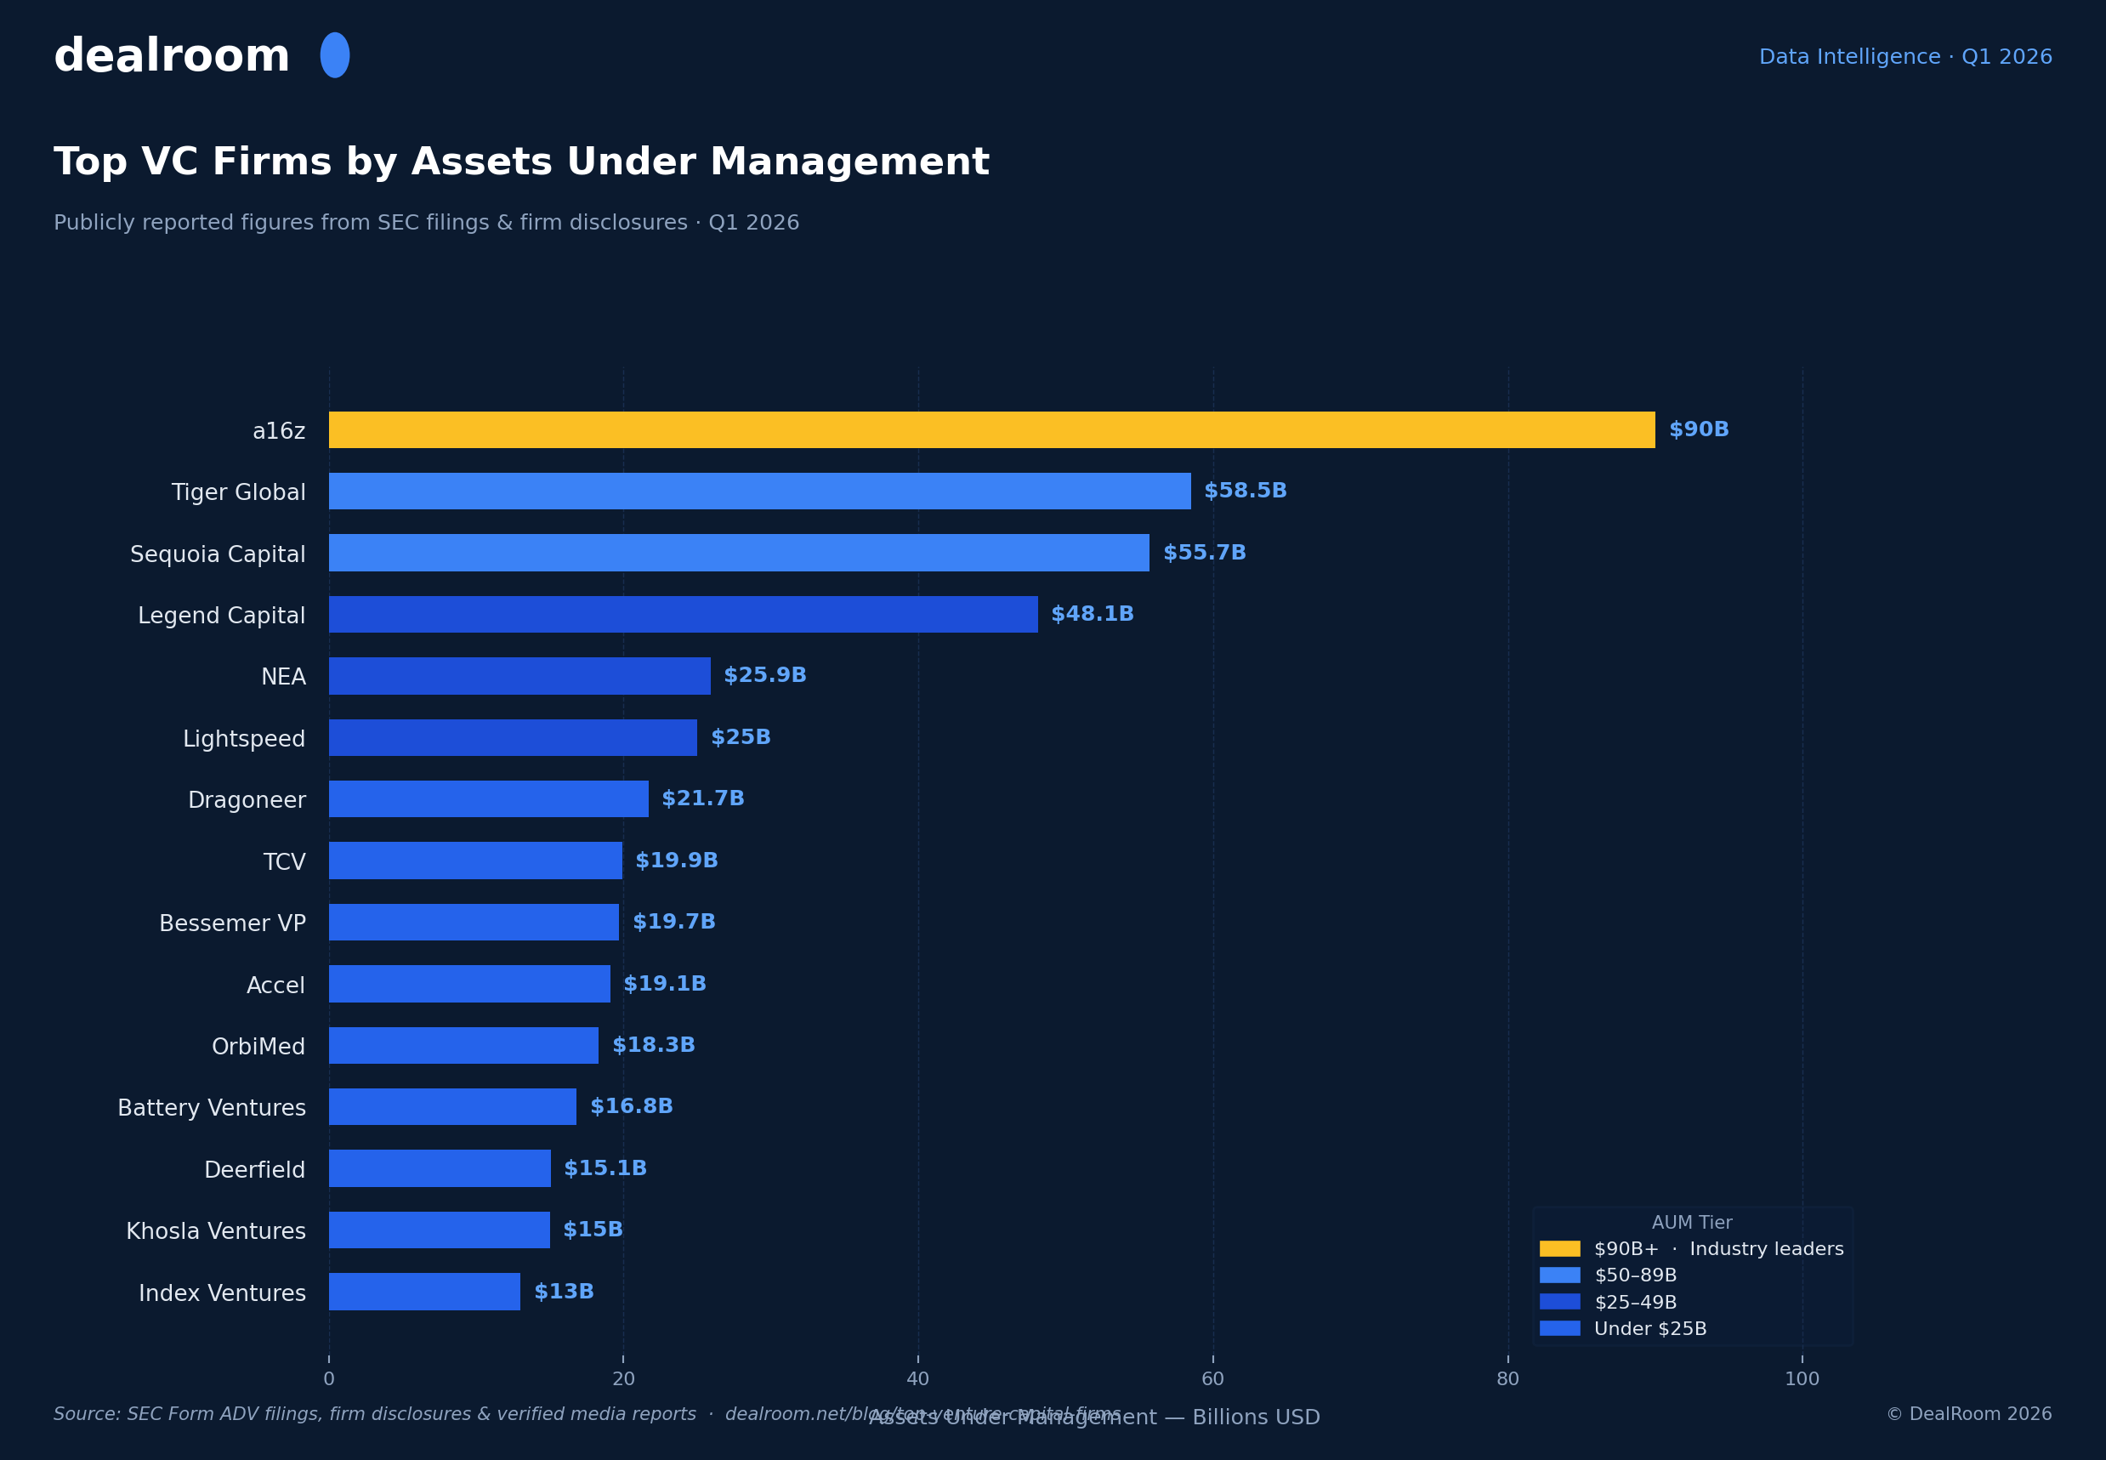Click the Dragoneer bar
This screenshot has height=1460, width=2106.
488,798
